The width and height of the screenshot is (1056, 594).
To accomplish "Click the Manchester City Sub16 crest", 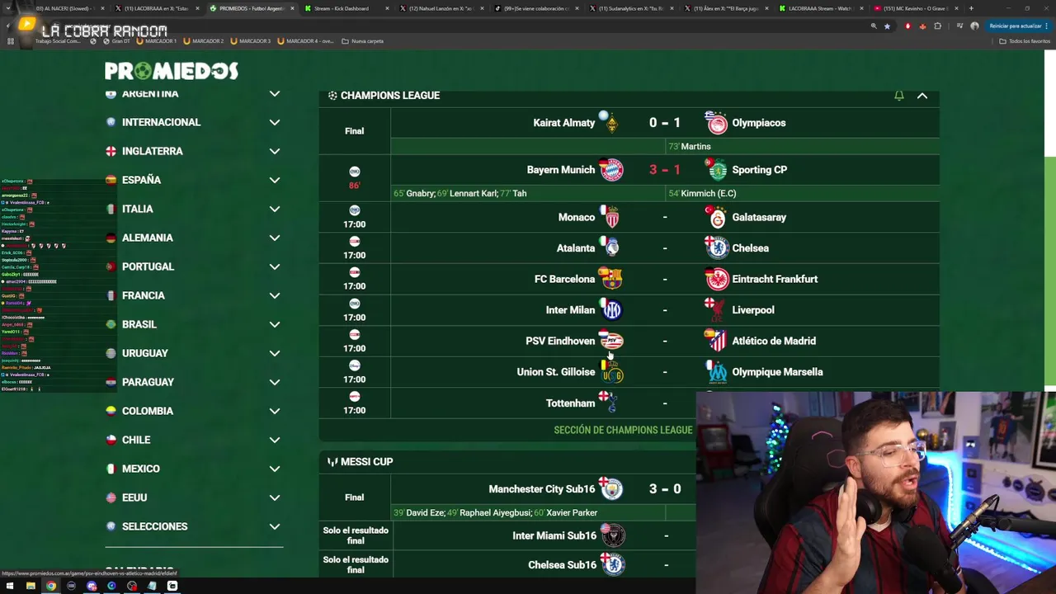I will click(611, 489).
